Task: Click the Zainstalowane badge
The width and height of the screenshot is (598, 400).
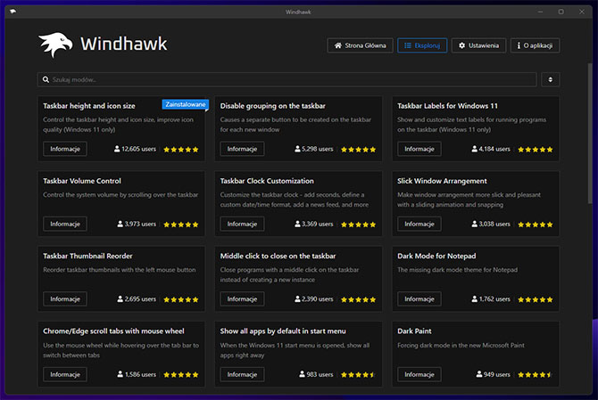Action: [186, 104]
